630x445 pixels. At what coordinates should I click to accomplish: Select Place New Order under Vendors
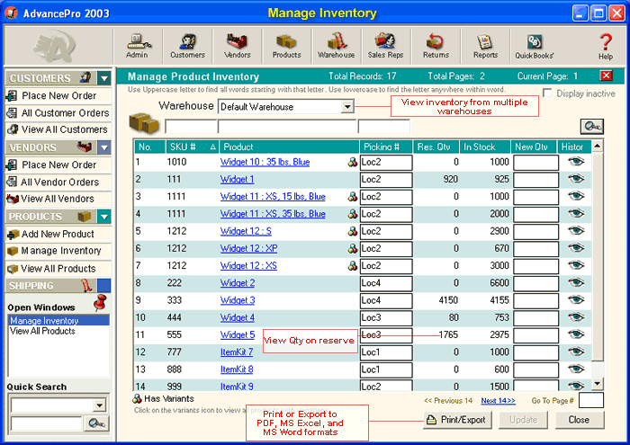point(58,165)
